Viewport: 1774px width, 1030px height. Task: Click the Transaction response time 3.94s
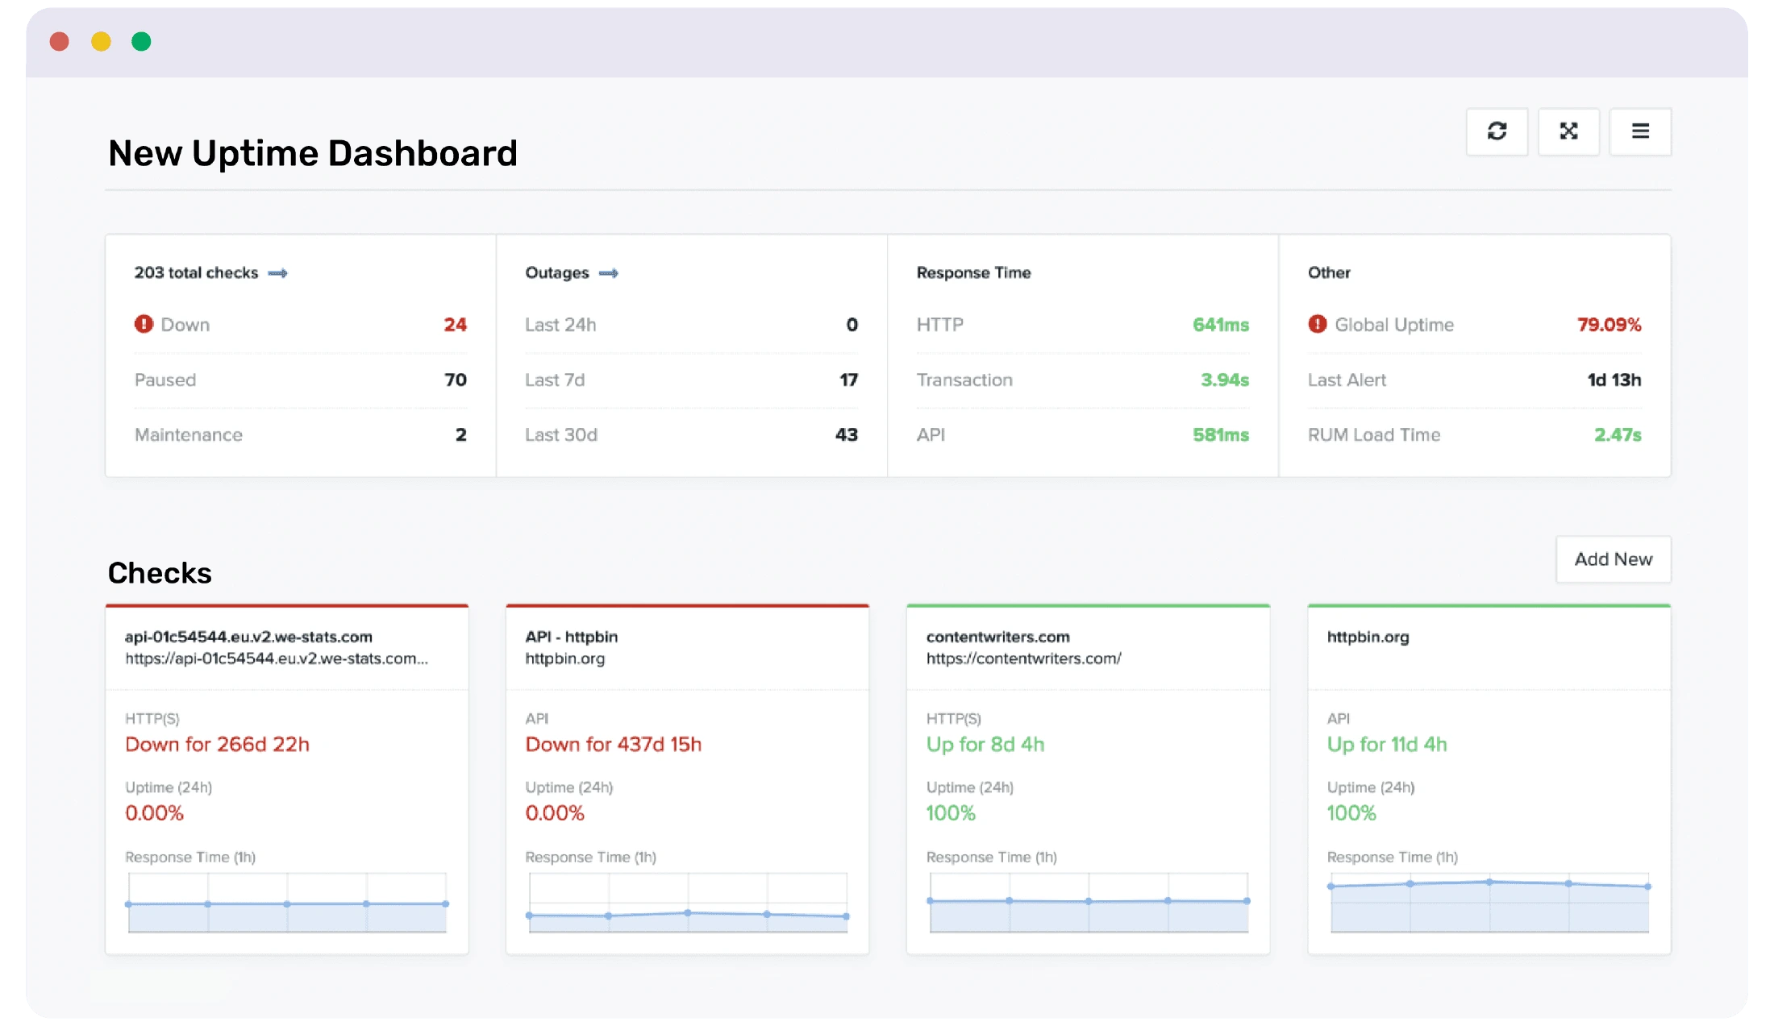point(1225,380)
